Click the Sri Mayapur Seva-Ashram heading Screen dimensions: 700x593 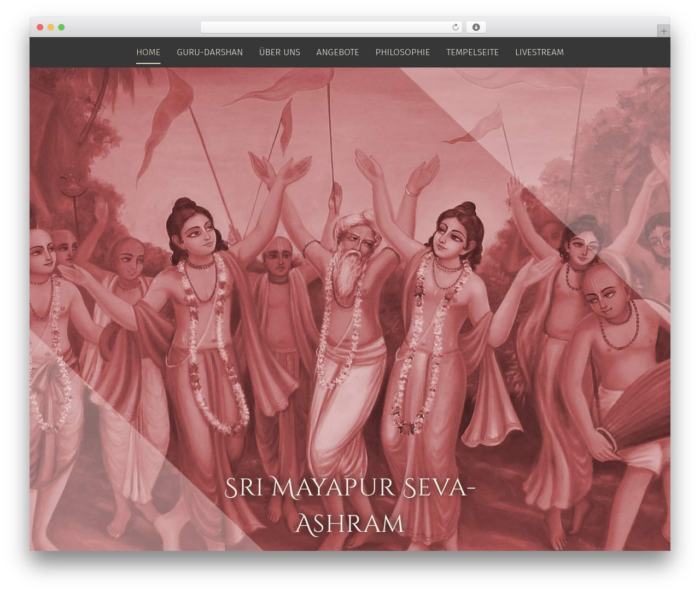click(350, 505)
